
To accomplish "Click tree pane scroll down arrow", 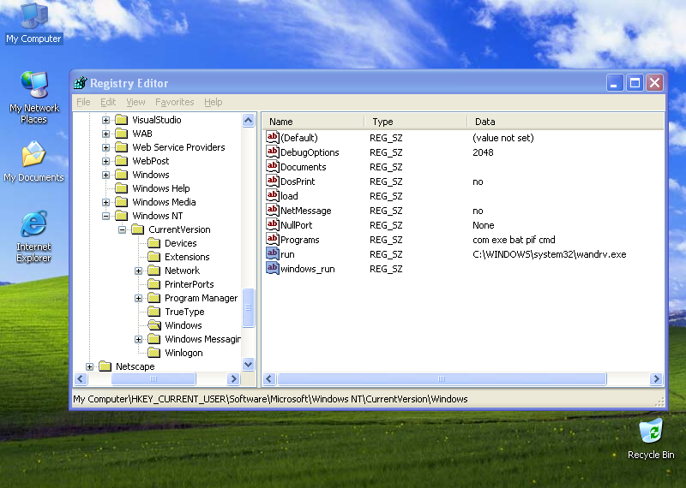I will pyautogui.click(x=249, y=364).
